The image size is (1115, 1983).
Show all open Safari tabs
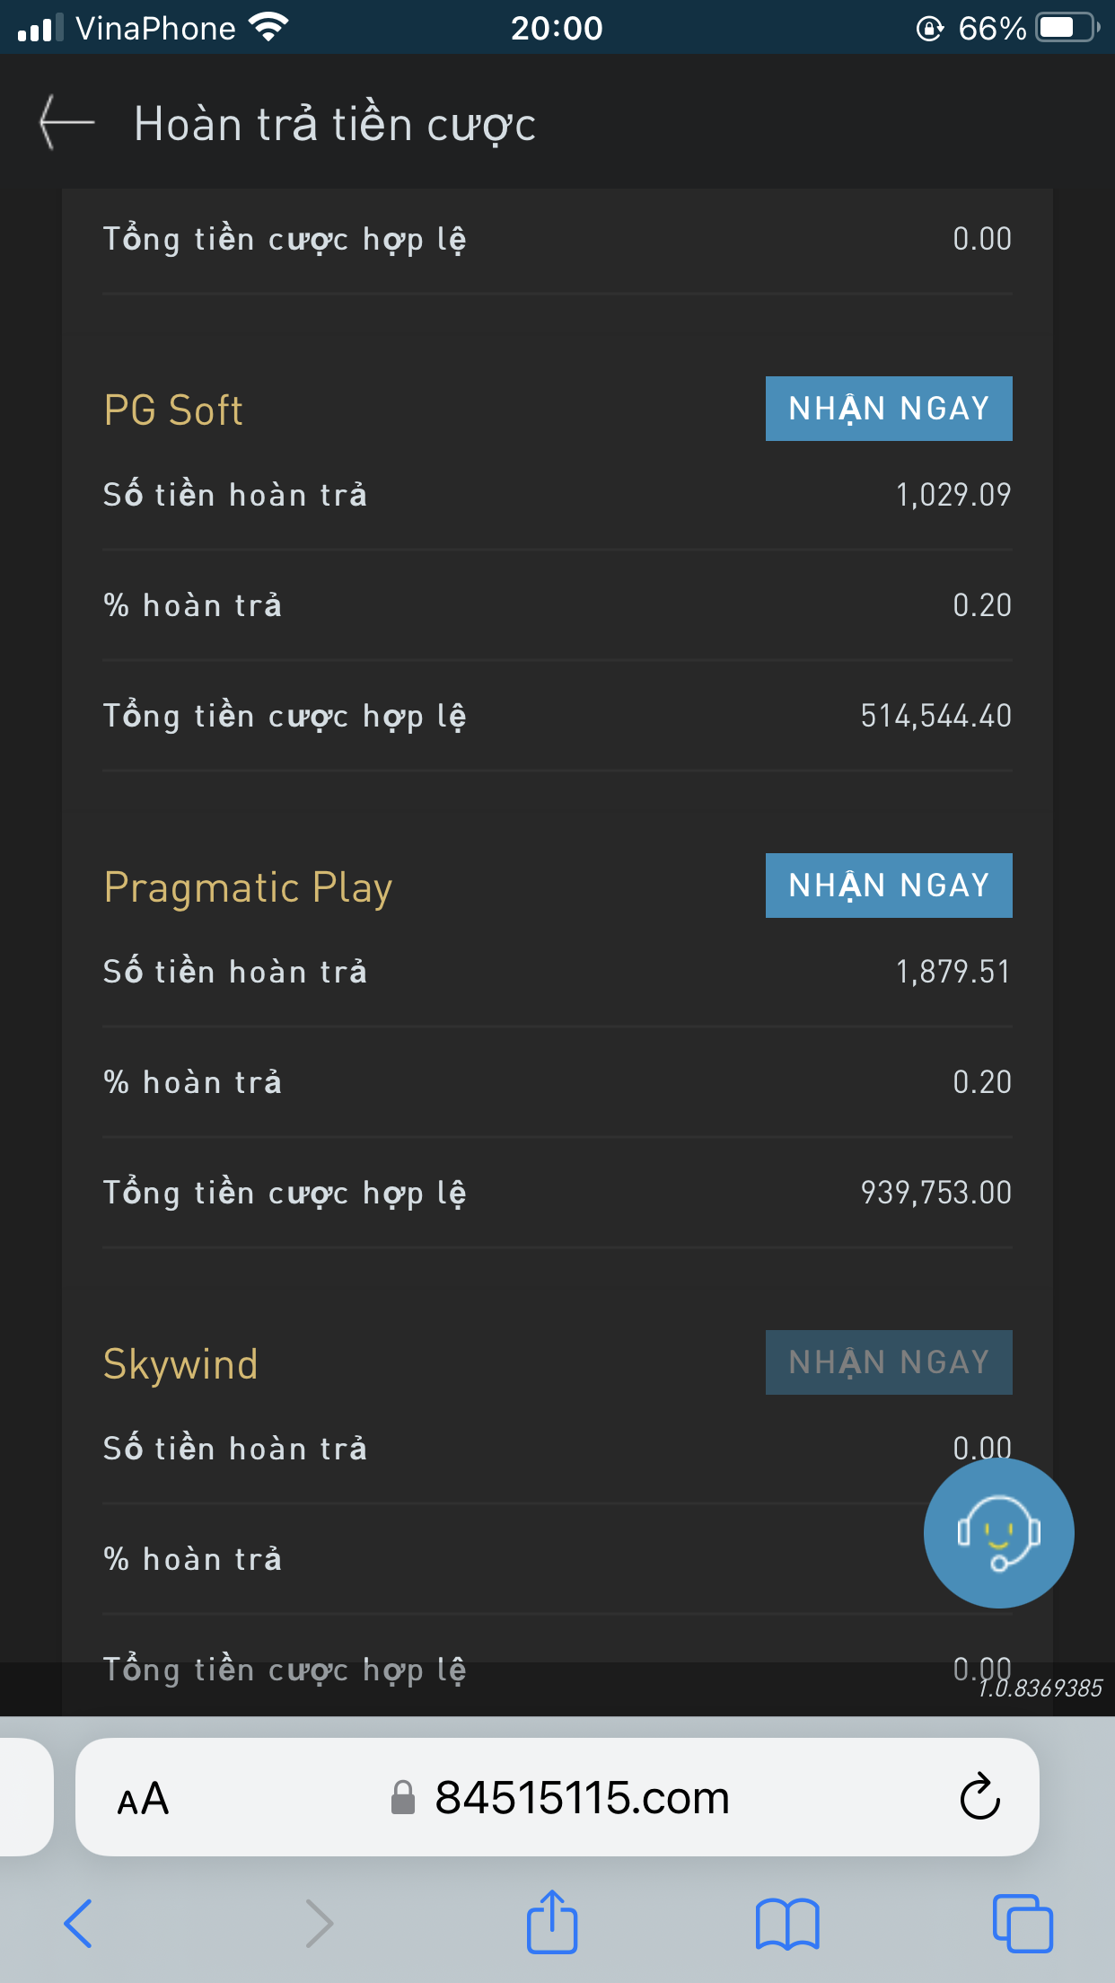[1023, 1924]
